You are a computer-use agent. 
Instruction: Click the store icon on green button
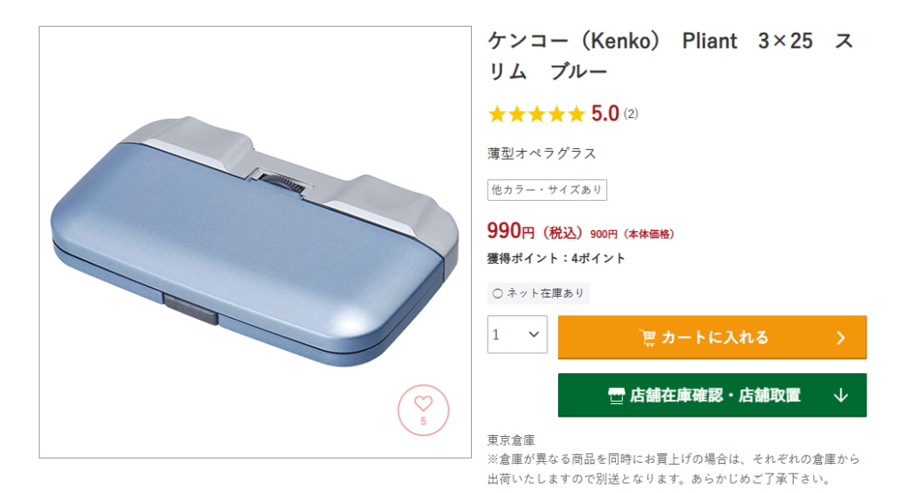(617, 395)
